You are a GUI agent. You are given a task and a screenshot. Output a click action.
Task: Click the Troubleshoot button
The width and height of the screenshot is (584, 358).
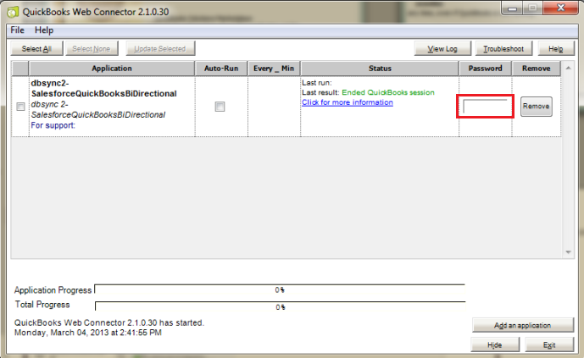click(503, 49)
